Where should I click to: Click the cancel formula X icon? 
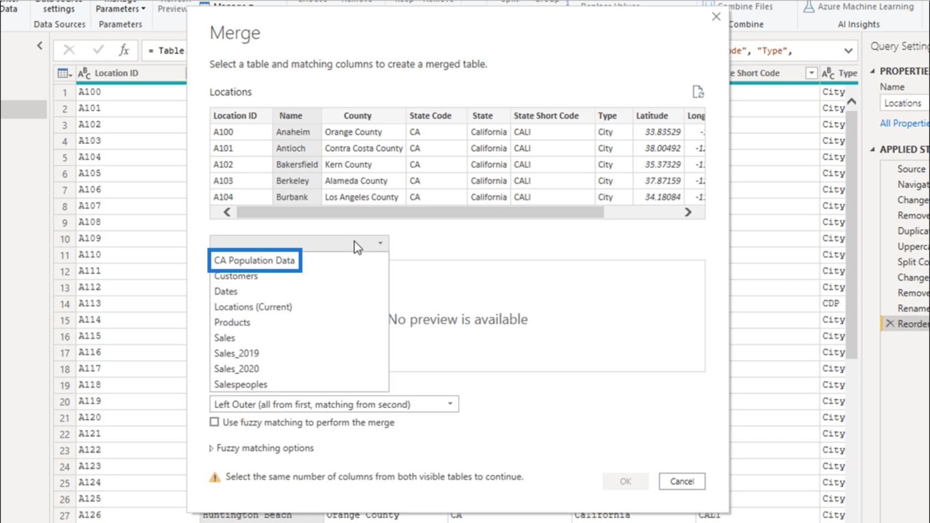coord(69,50)
